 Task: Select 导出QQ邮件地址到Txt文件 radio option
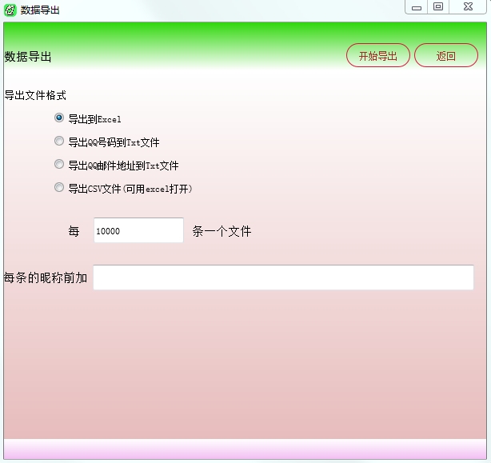click(x=59, y=165)
